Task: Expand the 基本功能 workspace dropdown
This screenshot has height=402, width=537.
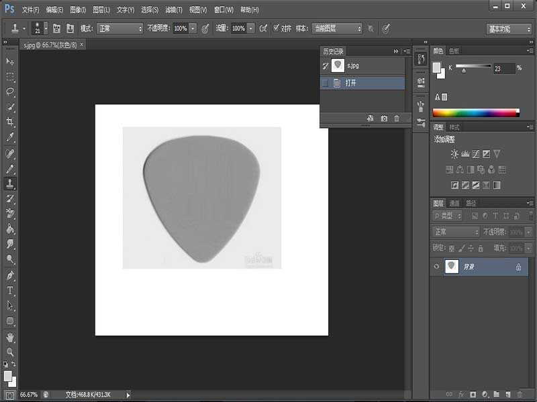Action: tap(509, 29)
